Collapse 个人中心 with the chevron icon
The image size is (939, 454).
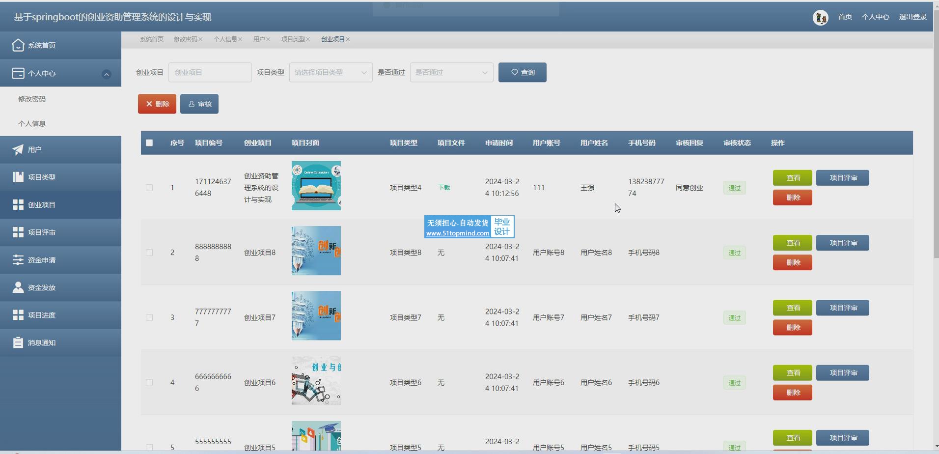point(106,74)
